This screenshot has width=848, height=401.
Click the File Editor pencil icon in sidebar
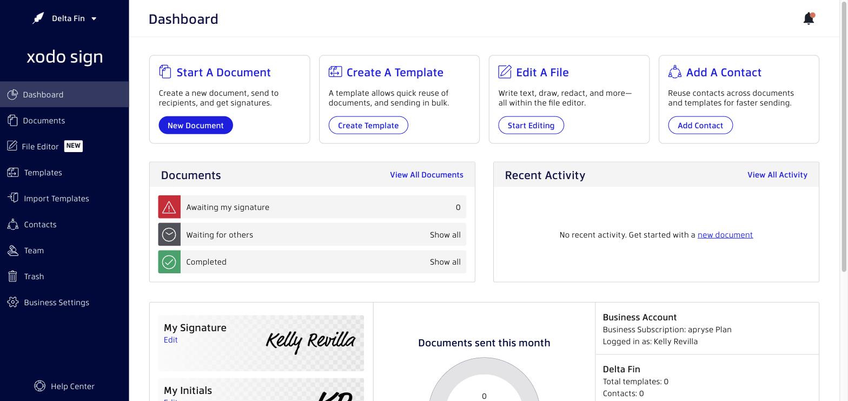click(12, 146)
